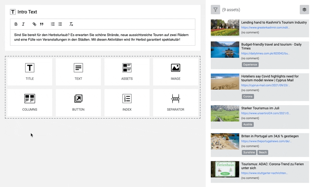The height and width of the screenshot is (187, 314).
Task: Toggle bold formatting in Intro Text toolbar
Action: [16, 24]
